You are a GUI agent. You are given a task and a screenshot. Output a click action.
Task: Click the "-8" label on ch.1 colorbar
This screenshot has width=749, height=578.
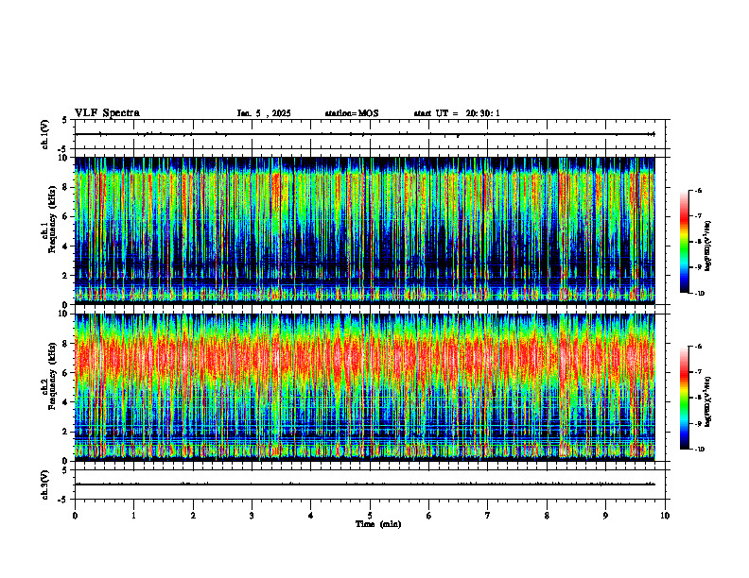(x=699, y=242)
